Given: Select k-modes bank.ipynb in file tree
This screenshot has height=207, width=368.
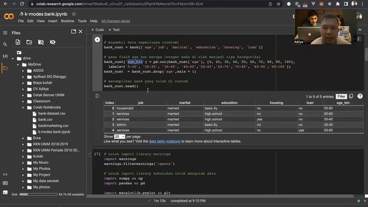Looking at the screenshot, I should click(x=54, y=132).
